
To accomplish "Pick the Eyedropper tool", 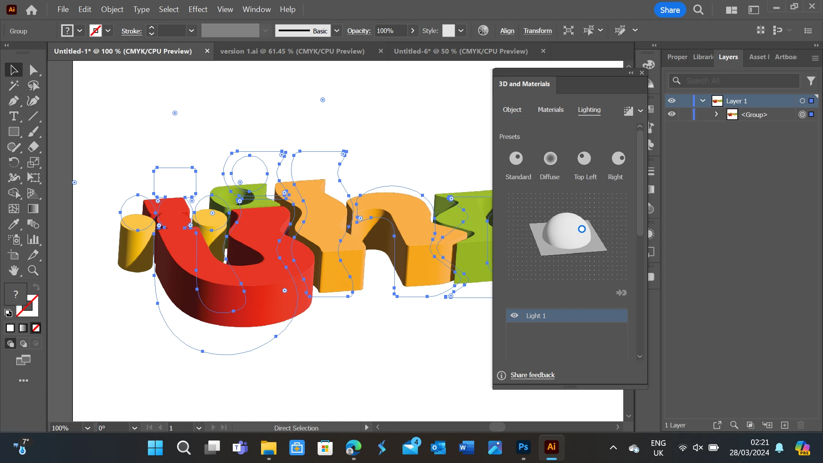I will (x=13, y=224).
